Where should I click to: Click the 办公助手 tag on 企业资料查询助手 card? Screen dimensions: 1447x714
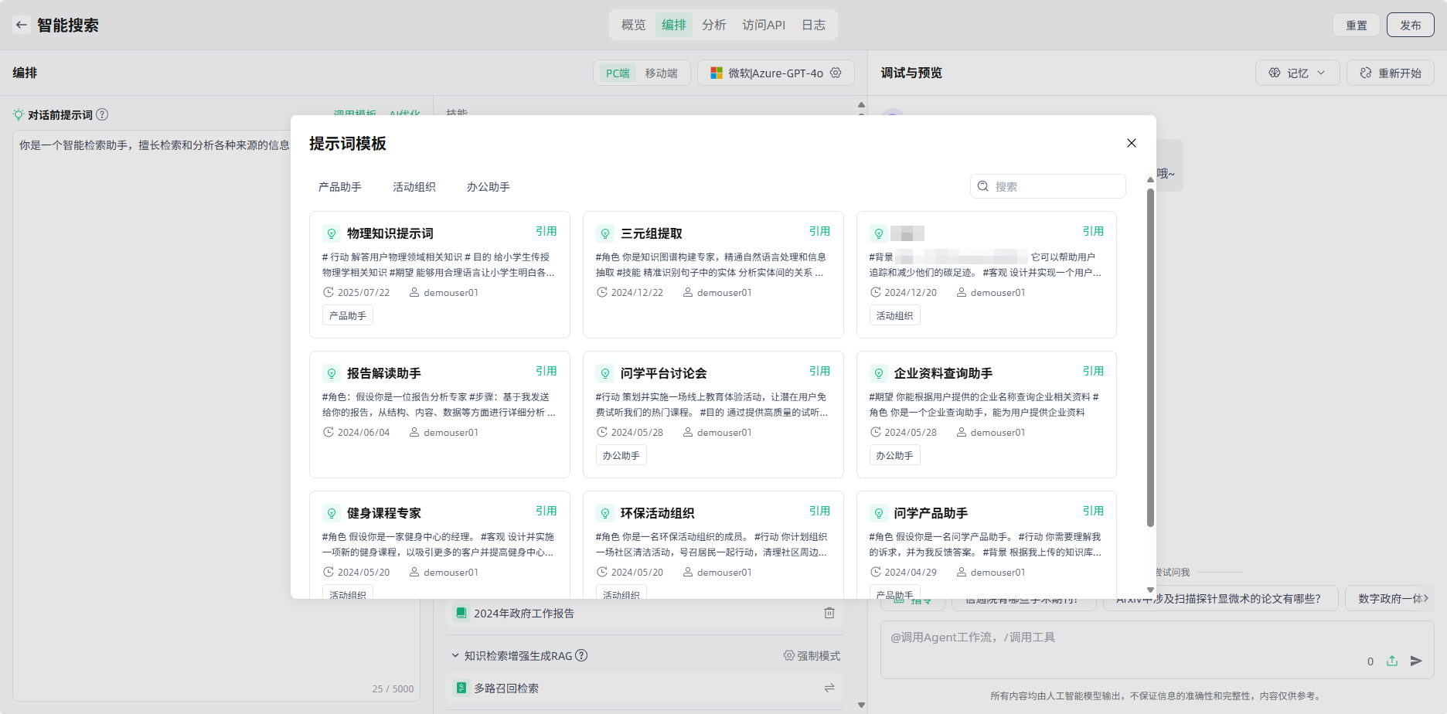pyautogui.click(x=895, y=455)
